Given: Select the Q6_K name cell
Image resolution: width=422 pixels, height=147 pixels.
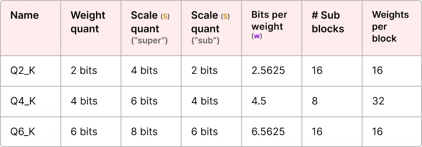Looking at the screenshot, I should (23, 132).
